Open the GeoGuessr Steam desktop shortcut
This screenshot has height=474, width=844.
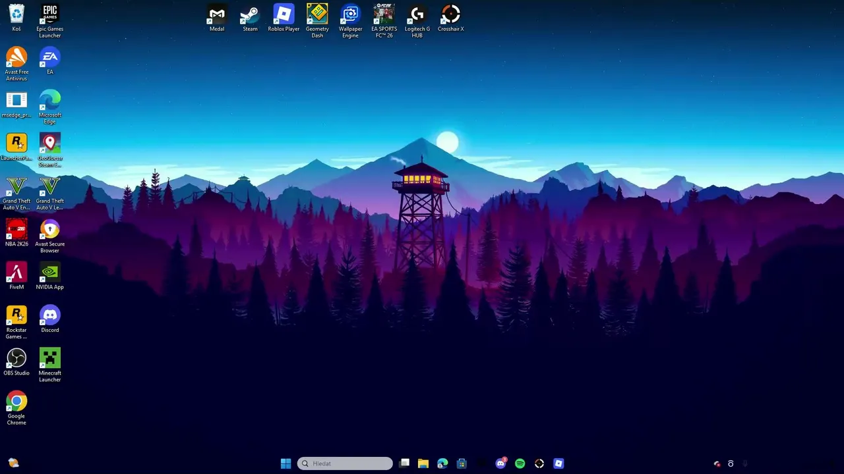coord(49,150)
